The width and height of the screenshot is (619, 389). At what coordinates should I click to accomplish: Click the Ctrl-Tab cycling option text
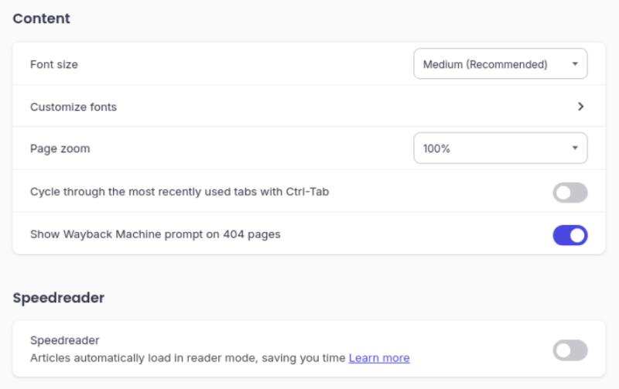[x=180, y=191]
